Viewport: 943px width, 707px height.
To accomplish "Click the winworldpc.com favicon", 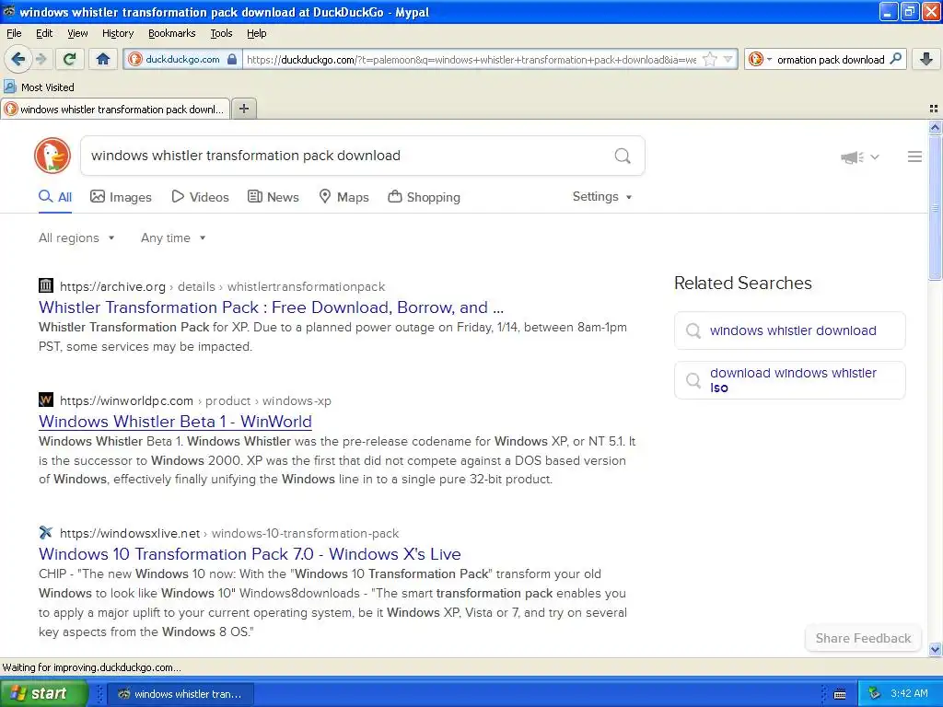I will 46,400.
